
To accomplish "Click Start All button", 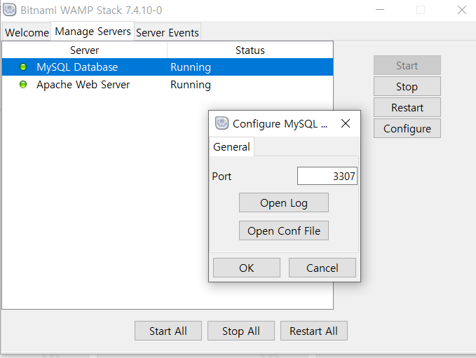I will tap(168, 331).
